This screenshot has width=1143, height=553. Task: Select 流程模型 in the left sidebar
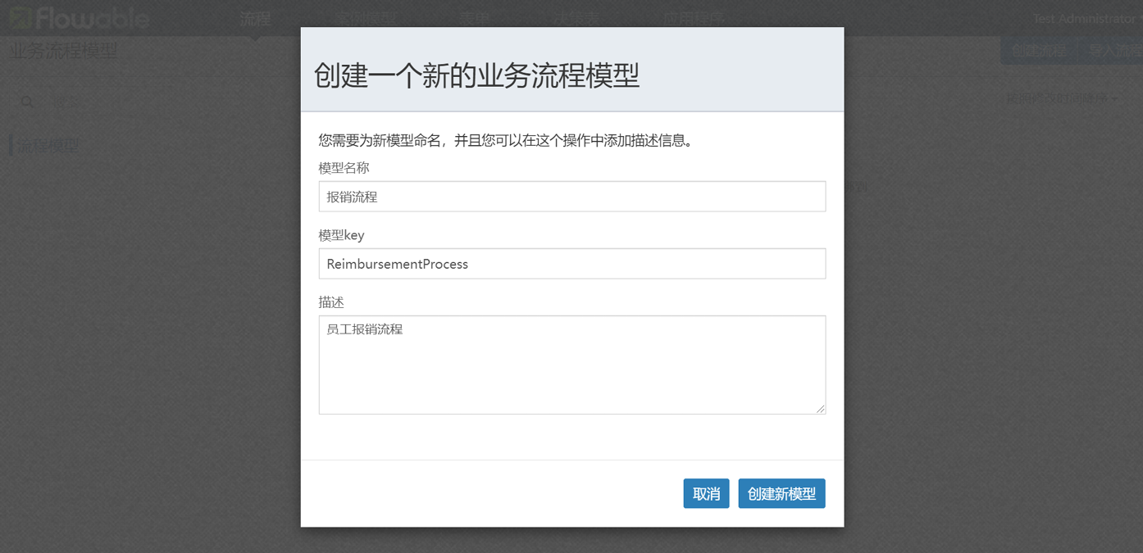(48, 146)
